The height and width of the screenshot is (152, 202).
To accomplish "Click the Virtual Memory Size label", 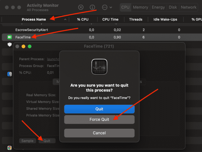I will coord(43,102).
